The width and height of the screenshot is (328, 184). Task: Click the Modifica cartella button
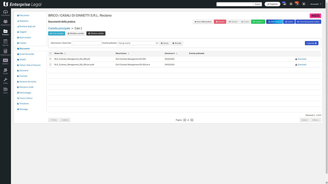pos(76,33)
